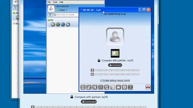Click the transfer call phone-arrow button
The height and width of the screenshot is (108, 193).
click(107, 87)
